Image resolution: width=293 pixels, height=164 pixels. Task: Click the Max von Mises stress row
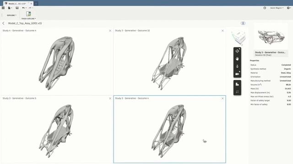pos(271,97)
